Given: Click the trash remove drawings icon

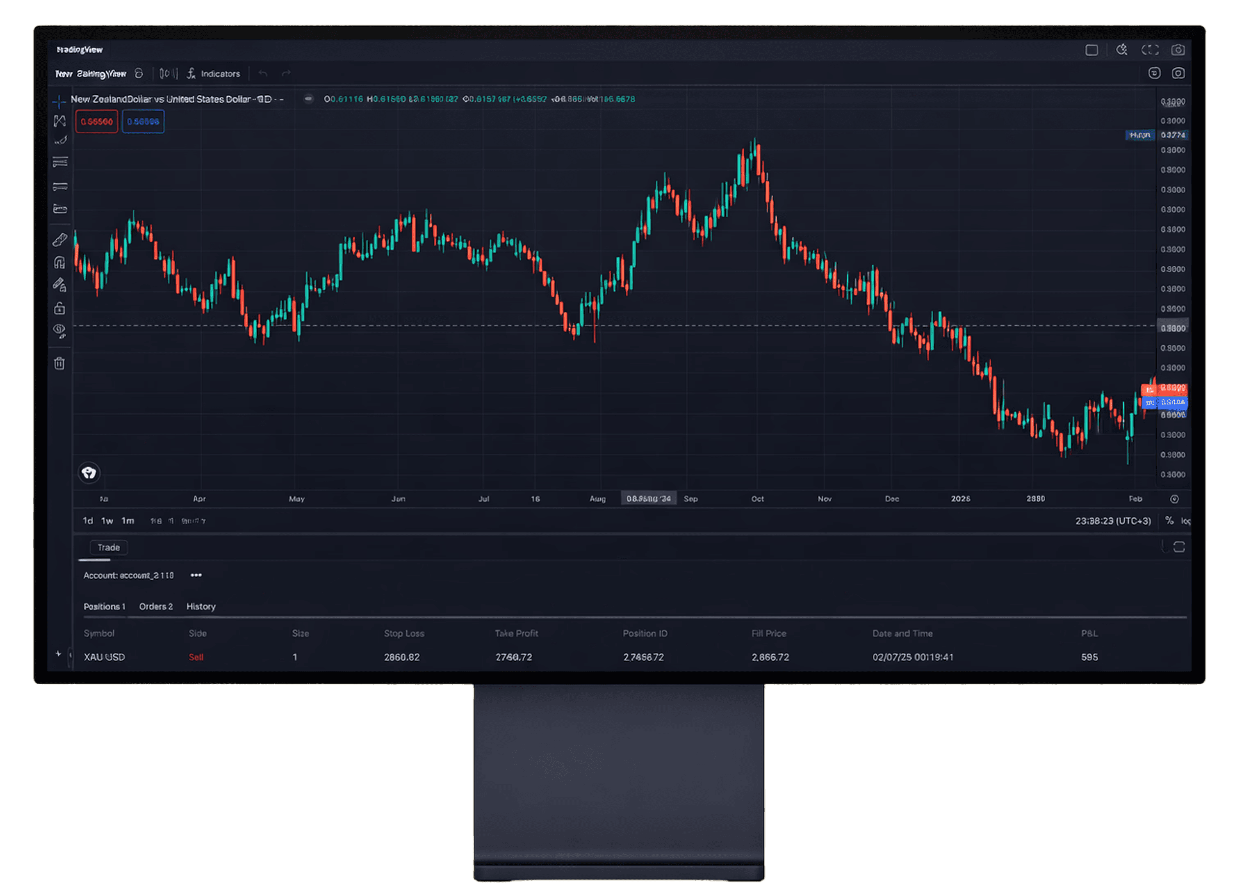Looking at the screenshot, I should tap(59, 363).
